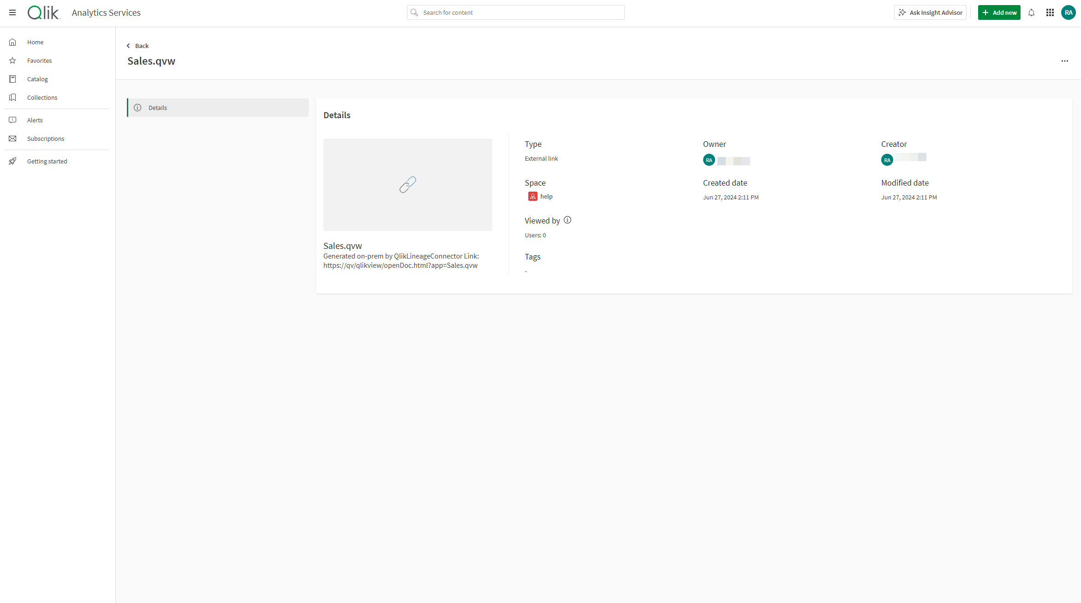This screenshot has width=1081, height=603.
Task: Click the three-dot menu for Sales.qvw
Action: pos(1065,61)
